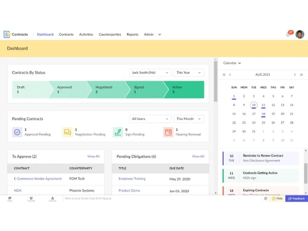Click the DUE DATE column header
Image resolution: width=308 pixels, height=231 pixels.
177,168
